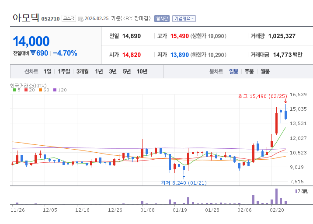
Task: Click the purple 거래량 legend swatch
Action: pyautogui.click(x=296, y=191)
